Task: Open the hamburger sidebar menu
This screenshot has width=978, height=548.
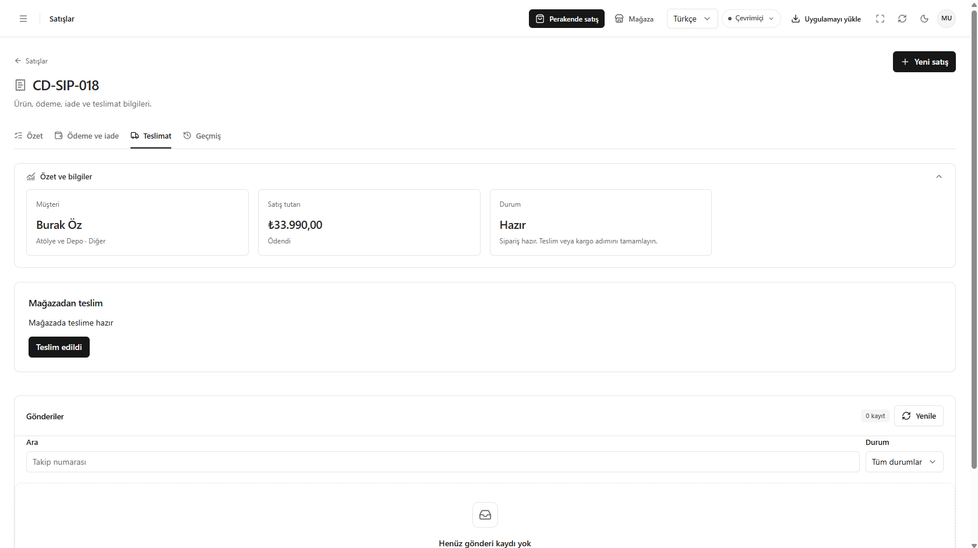Action: 23,19
